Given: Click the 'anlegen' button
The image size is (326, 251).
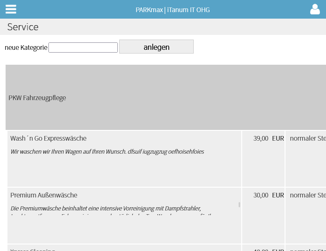Looking at the screenshot, I should [x=156, y=47].
